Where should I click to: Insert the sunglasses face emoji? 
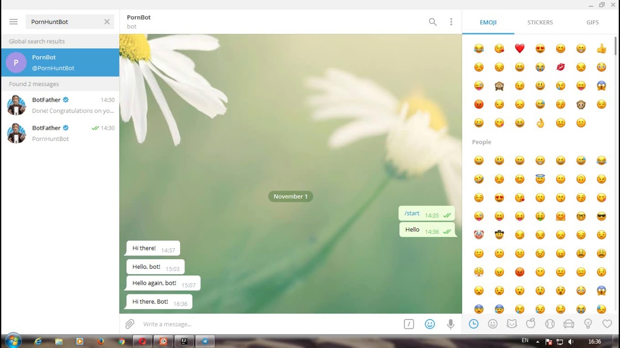coord(602,216)
